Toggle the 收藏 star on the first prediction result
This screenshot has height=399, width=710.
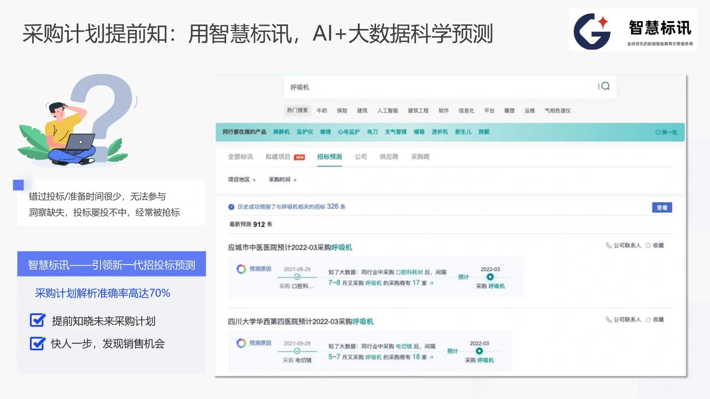[x=648, y=245]
